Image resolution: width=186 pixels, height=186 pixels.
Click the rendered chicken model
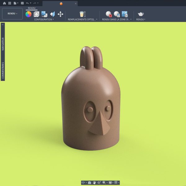pos(91,99)
